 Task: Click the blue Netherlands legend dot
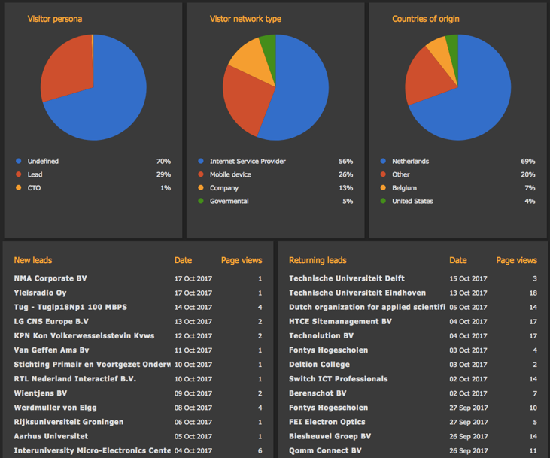383,162
